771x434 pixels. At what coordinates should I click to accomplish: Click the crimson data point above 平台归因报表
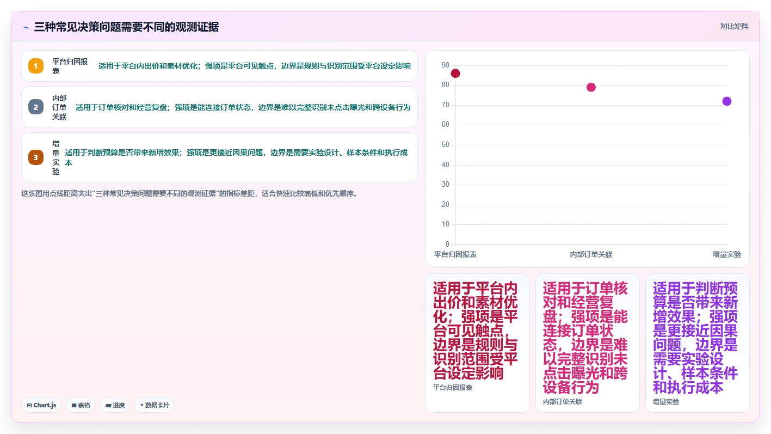tap(455, 74)
